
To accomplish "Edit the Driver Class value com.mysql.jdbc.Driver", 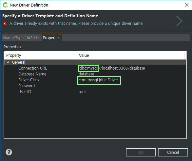I will point(98,80).
